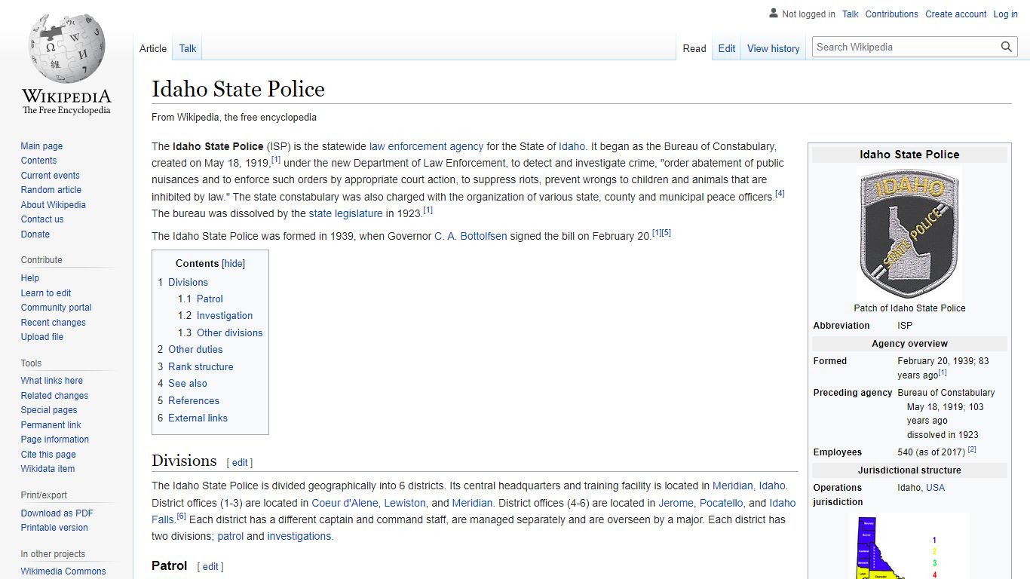Open Wikimedia Commons link
This screenshot has height=579, width=1030.
click(x=63, y=571)
